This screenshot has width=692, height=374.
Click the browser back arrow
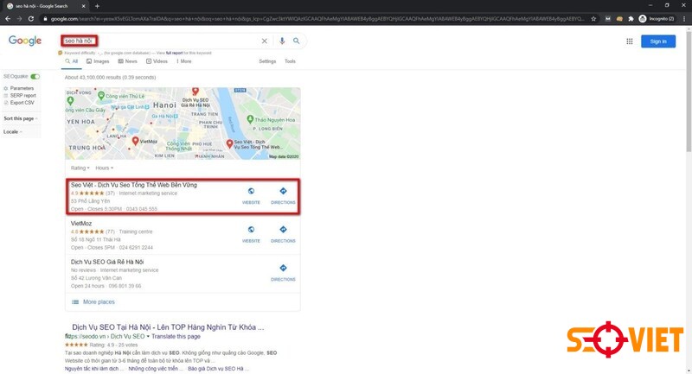[8, 18]
